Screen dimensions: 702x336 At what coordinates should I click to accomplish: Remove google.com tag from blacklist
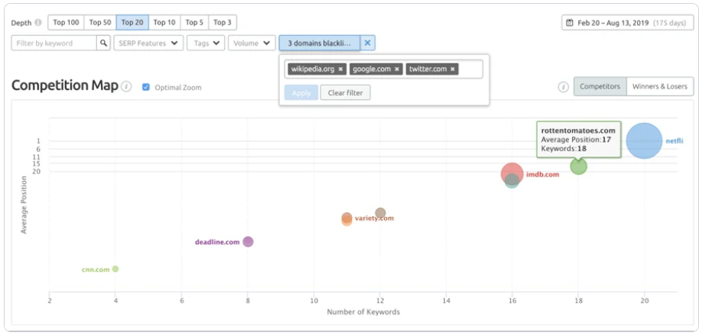[397, 69]
